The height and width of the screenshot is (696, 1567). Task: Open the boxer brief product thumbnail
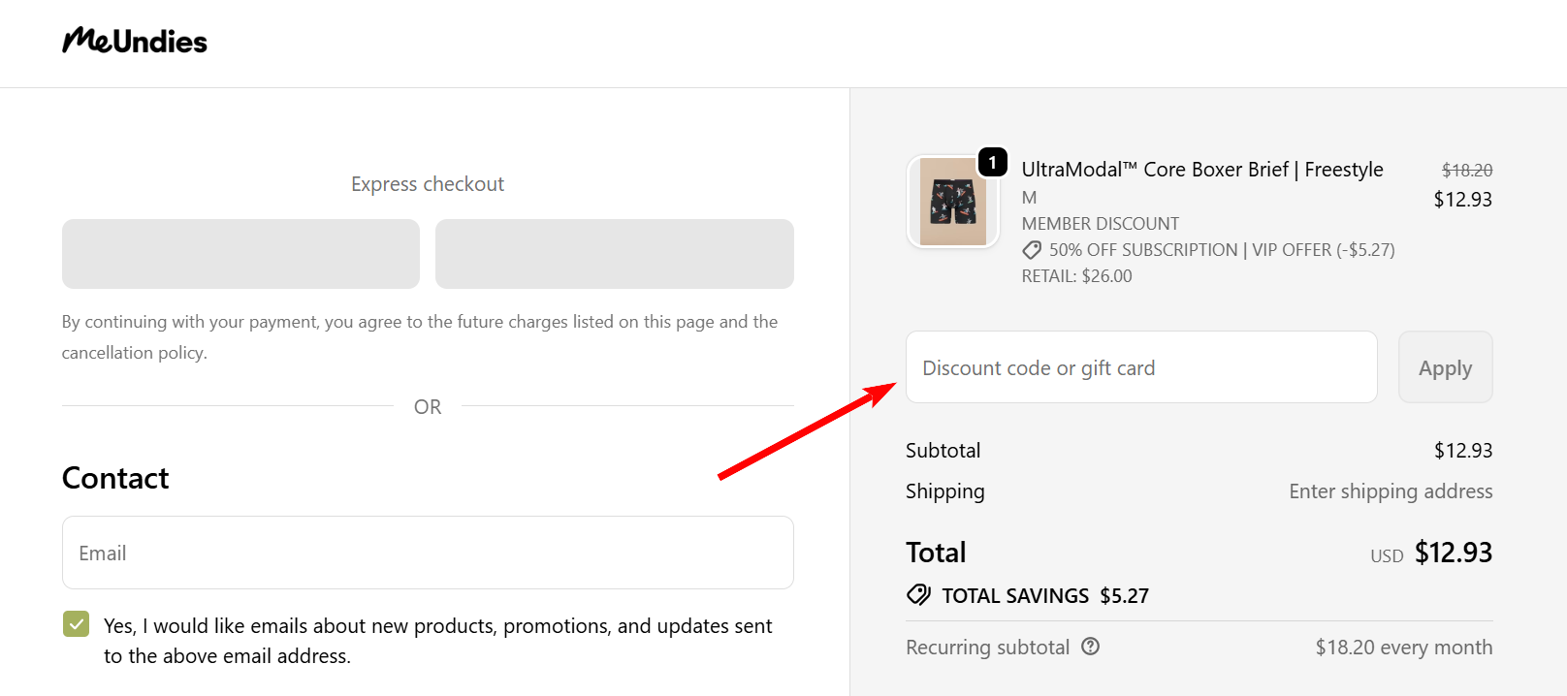click(x=952, y=202)
